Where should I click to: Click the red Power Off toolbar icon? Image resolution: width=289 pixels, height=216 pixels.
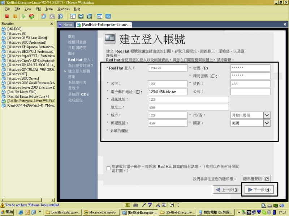(7, 16)
